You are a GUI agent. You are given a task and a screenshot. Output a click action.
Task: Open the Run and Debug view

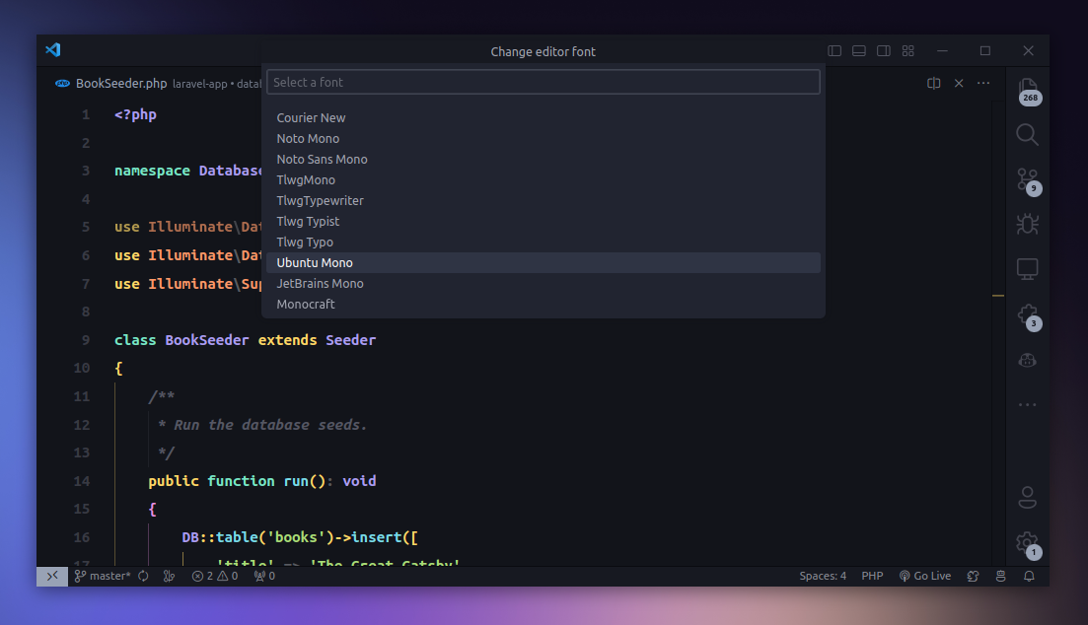[x=1028, y=224]
